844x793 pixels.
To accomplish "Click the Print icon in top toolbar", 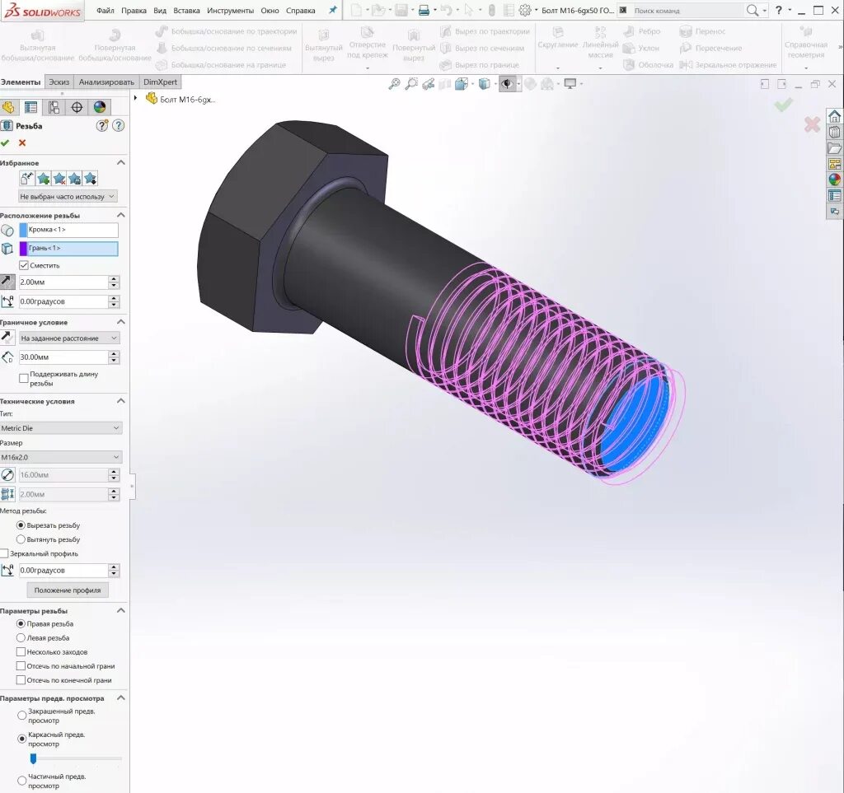I will click(x=424, y=10).
